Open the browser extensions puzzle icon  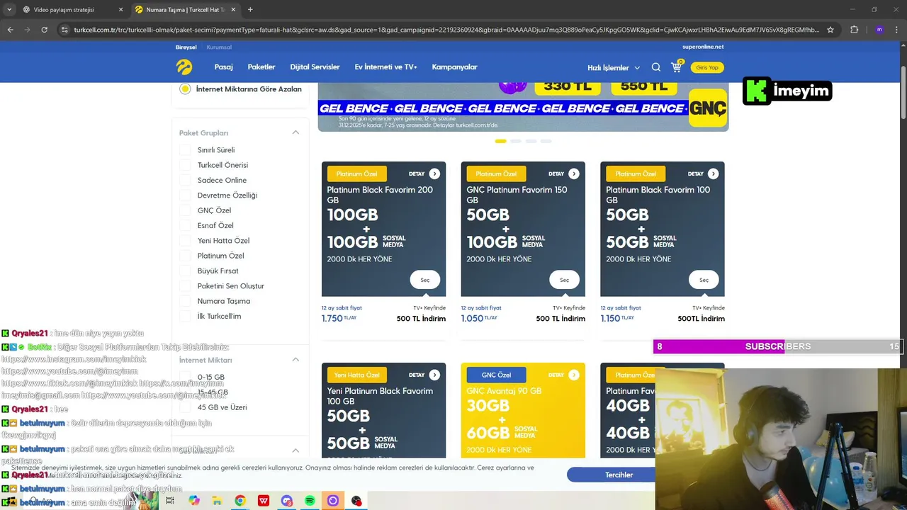tap(854, 30)
